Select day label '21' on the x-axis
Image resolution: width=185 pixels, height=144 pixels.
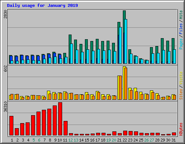click(120, 140)
